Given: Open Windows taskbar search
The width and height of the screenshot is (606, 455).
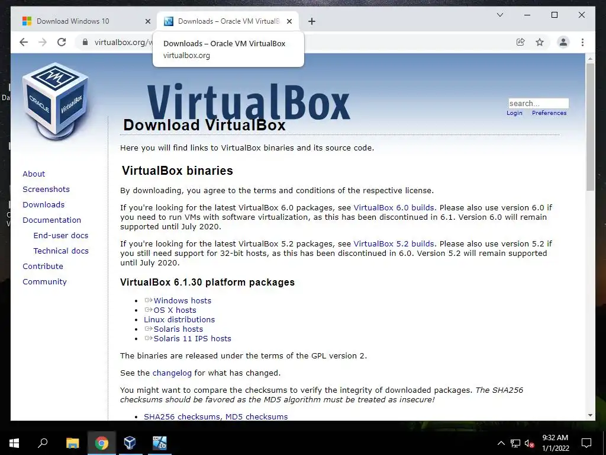Looking at the screenshot, I should tap(43, 443).
